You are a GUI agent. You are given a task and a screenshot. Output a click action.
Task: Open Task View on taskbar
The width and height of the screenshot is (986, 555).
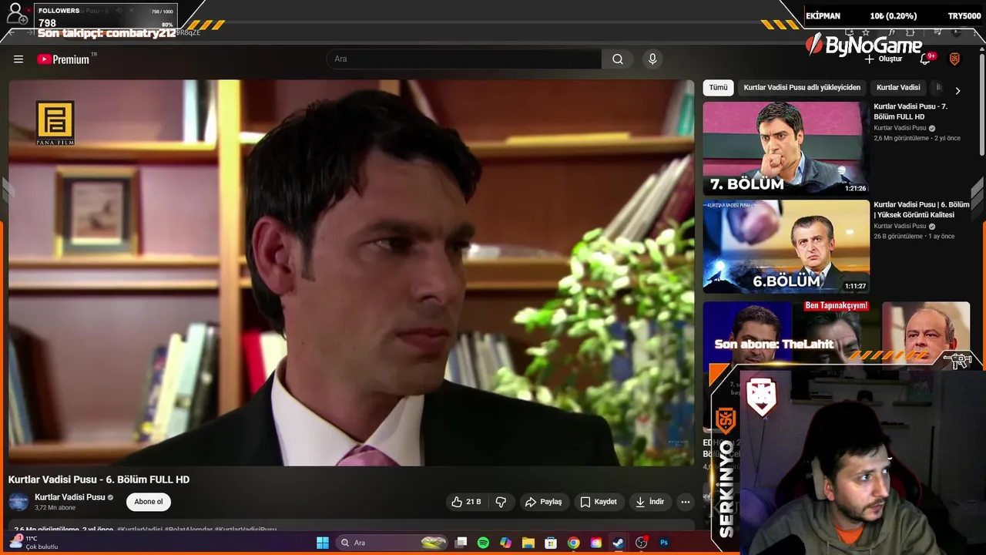pyautogui.click(x=461, y=543)
